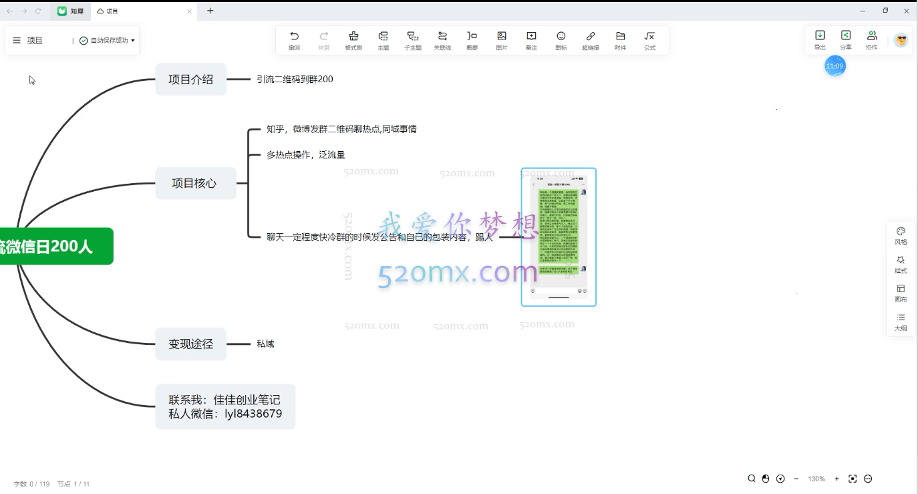Insert a new 主题 topic node
This screenshot has height=494, width=918.
coord(383,40)
